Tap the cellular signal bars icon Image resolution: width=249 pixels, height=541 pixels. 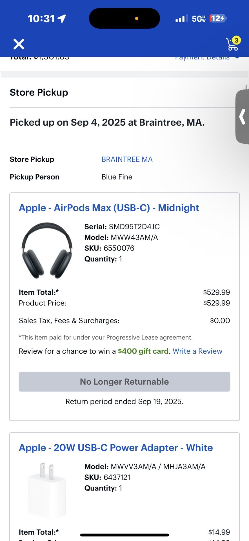[x=181, y=19]
